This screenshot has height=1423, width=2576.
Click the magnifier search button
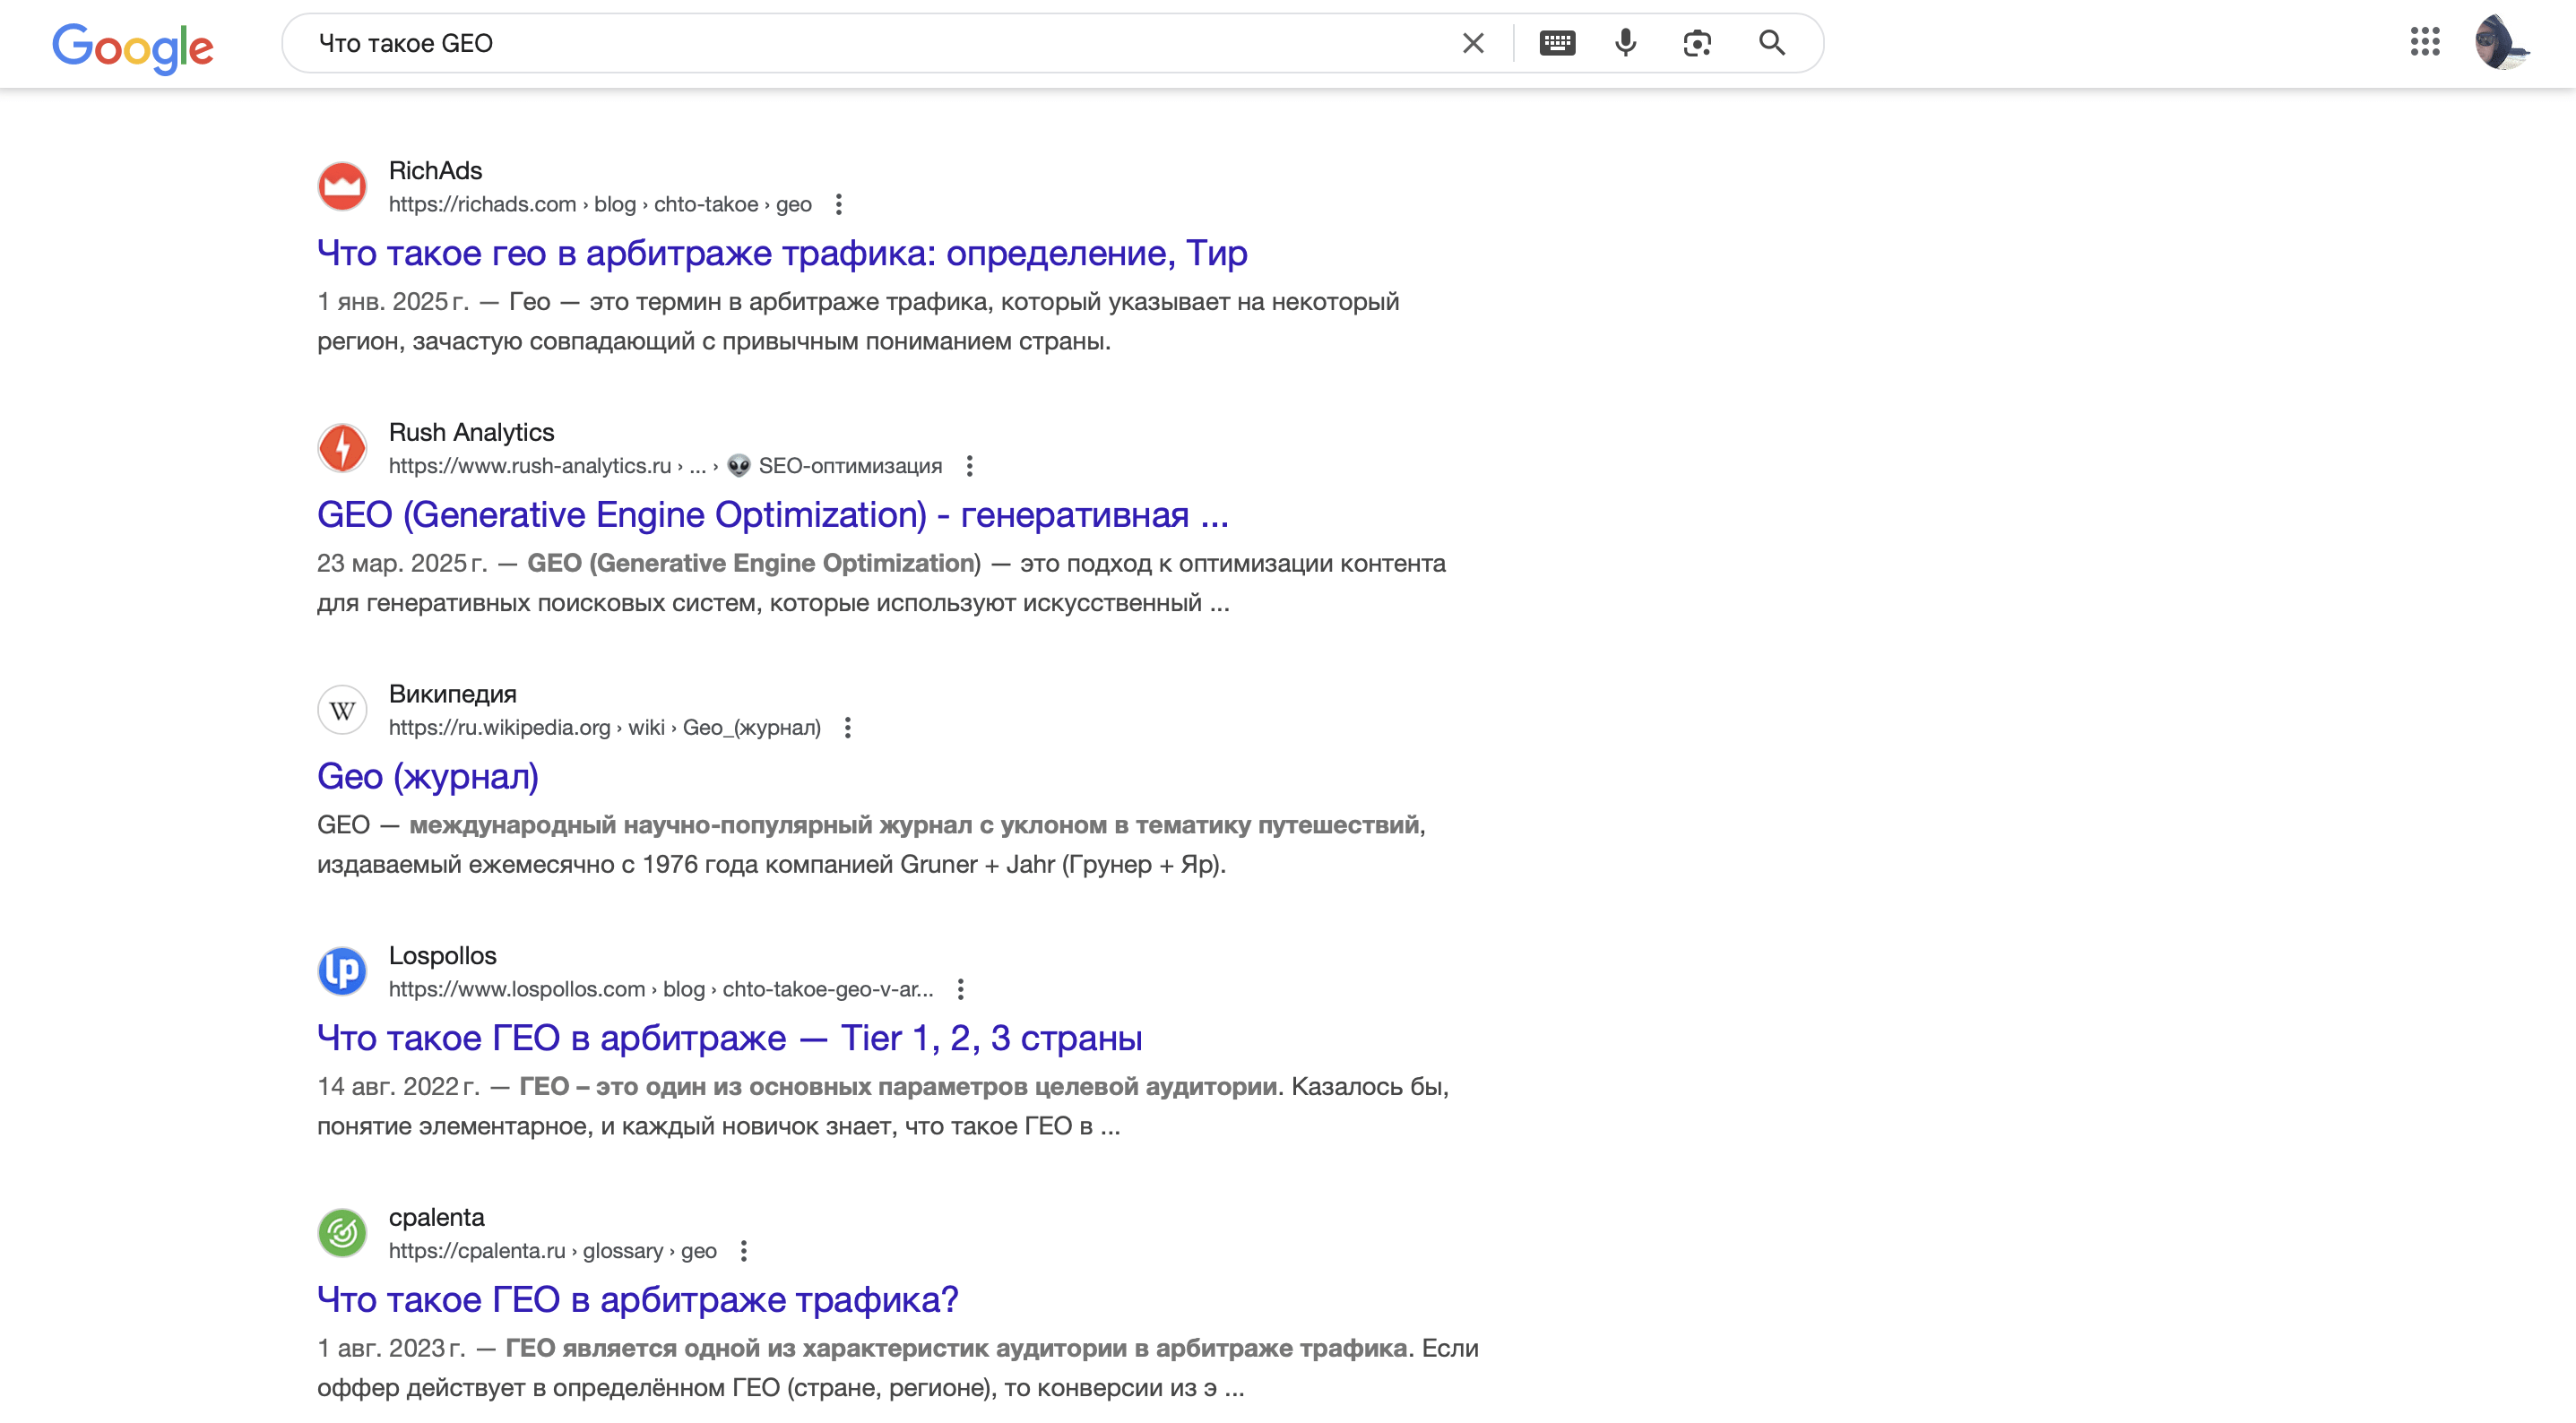(1771, 43)
